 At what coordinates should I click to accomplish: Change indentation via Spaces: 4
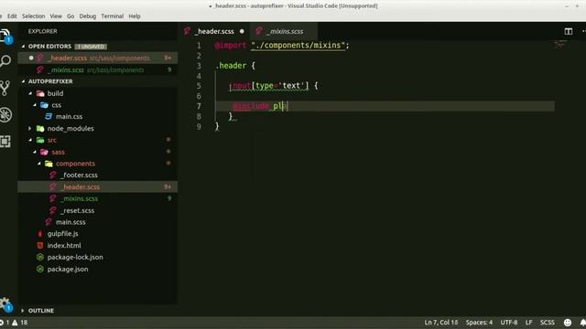pyautogui.click(x=479, y=323)
